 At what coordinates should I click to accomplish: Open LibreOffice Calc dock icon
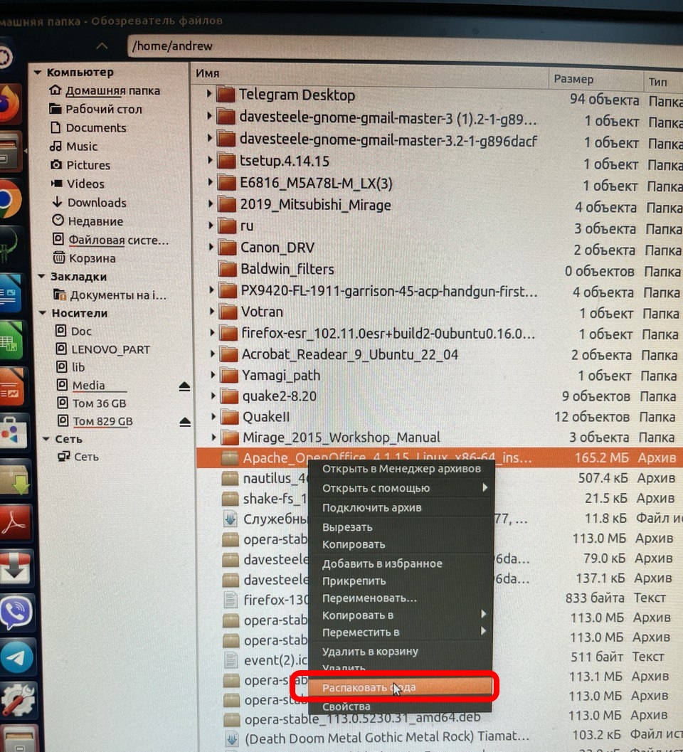tap(11, 341)
